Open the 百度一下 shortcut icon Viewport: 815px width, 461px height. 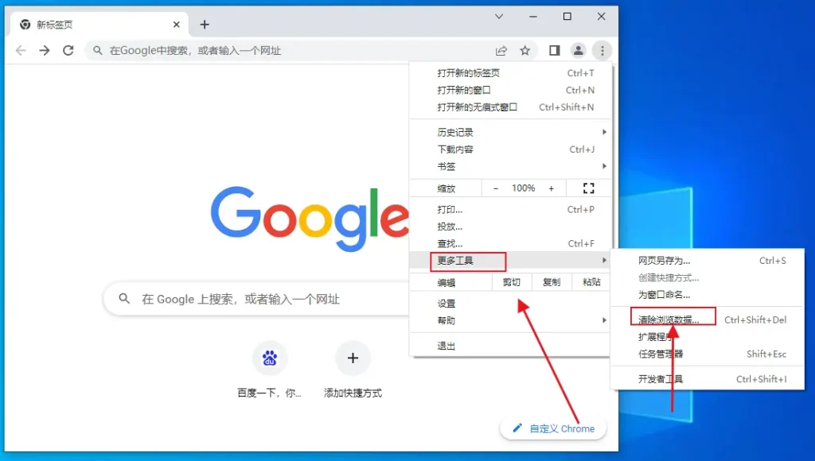269,358
